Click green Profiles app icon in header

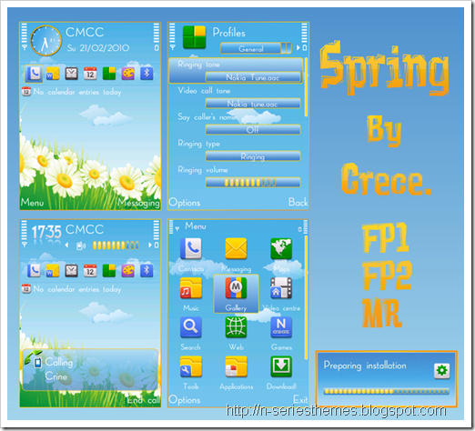194,37
